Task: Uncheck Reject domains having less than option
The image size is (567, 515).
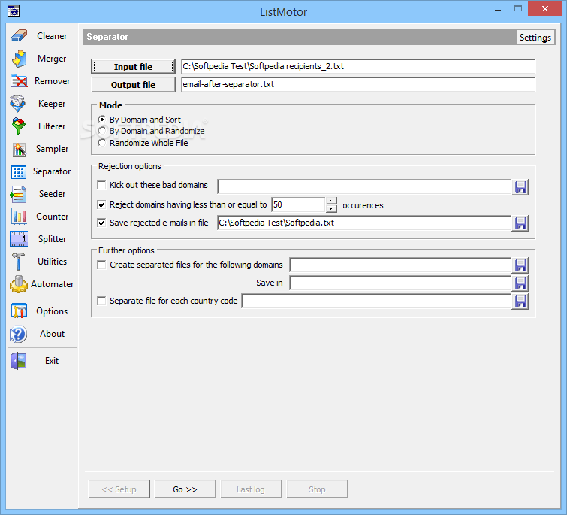Action: tap(102, 204)
